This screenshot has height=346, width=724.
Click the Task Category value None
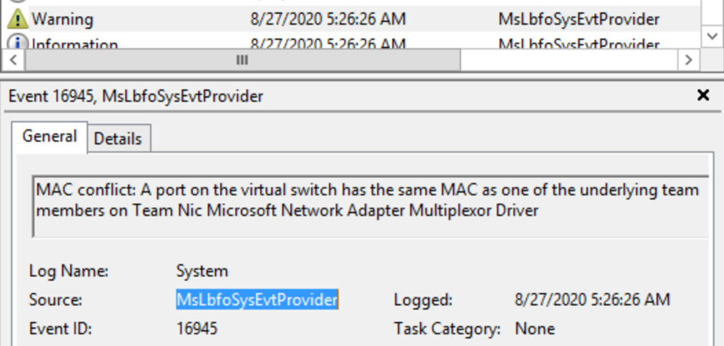coord(535,328)
